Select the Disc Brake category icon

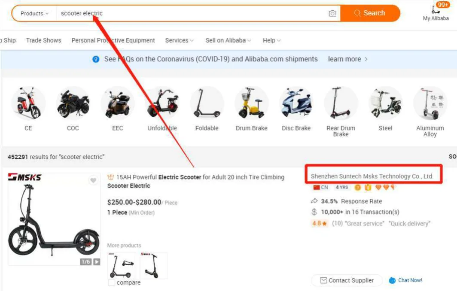click(296, 103)
